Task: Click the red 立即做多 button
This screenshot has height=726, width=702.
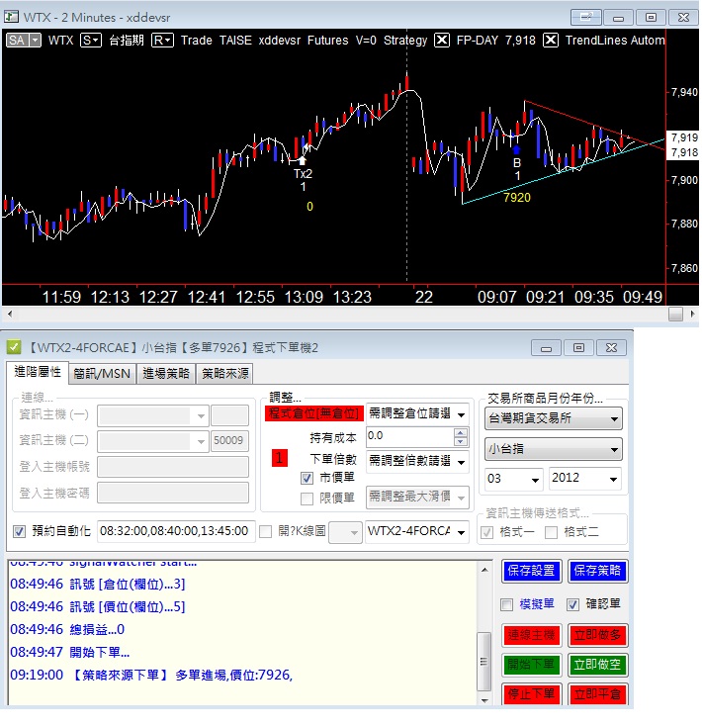Action: click(x=597, y=635)
